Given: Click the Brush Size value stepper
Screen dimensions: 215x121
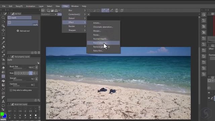Looking at the screenshot, I should 34,68.
